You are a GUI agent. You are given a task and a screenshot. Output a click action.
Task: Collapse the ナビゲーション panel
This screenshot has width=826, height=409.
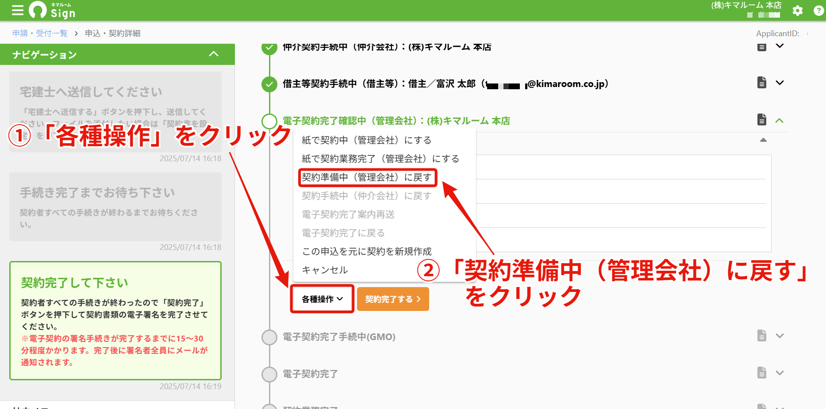[x=214, y=54]
